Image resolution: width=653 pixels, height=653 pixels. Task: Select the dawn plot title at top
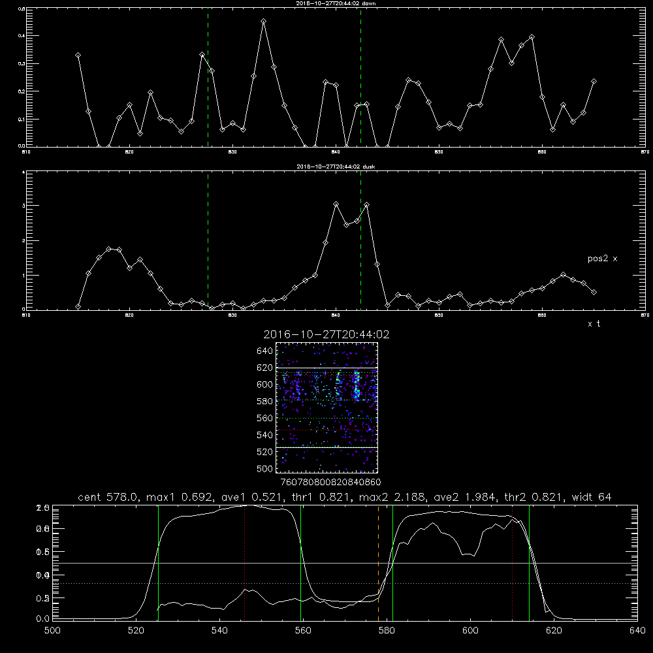[336, 3]
